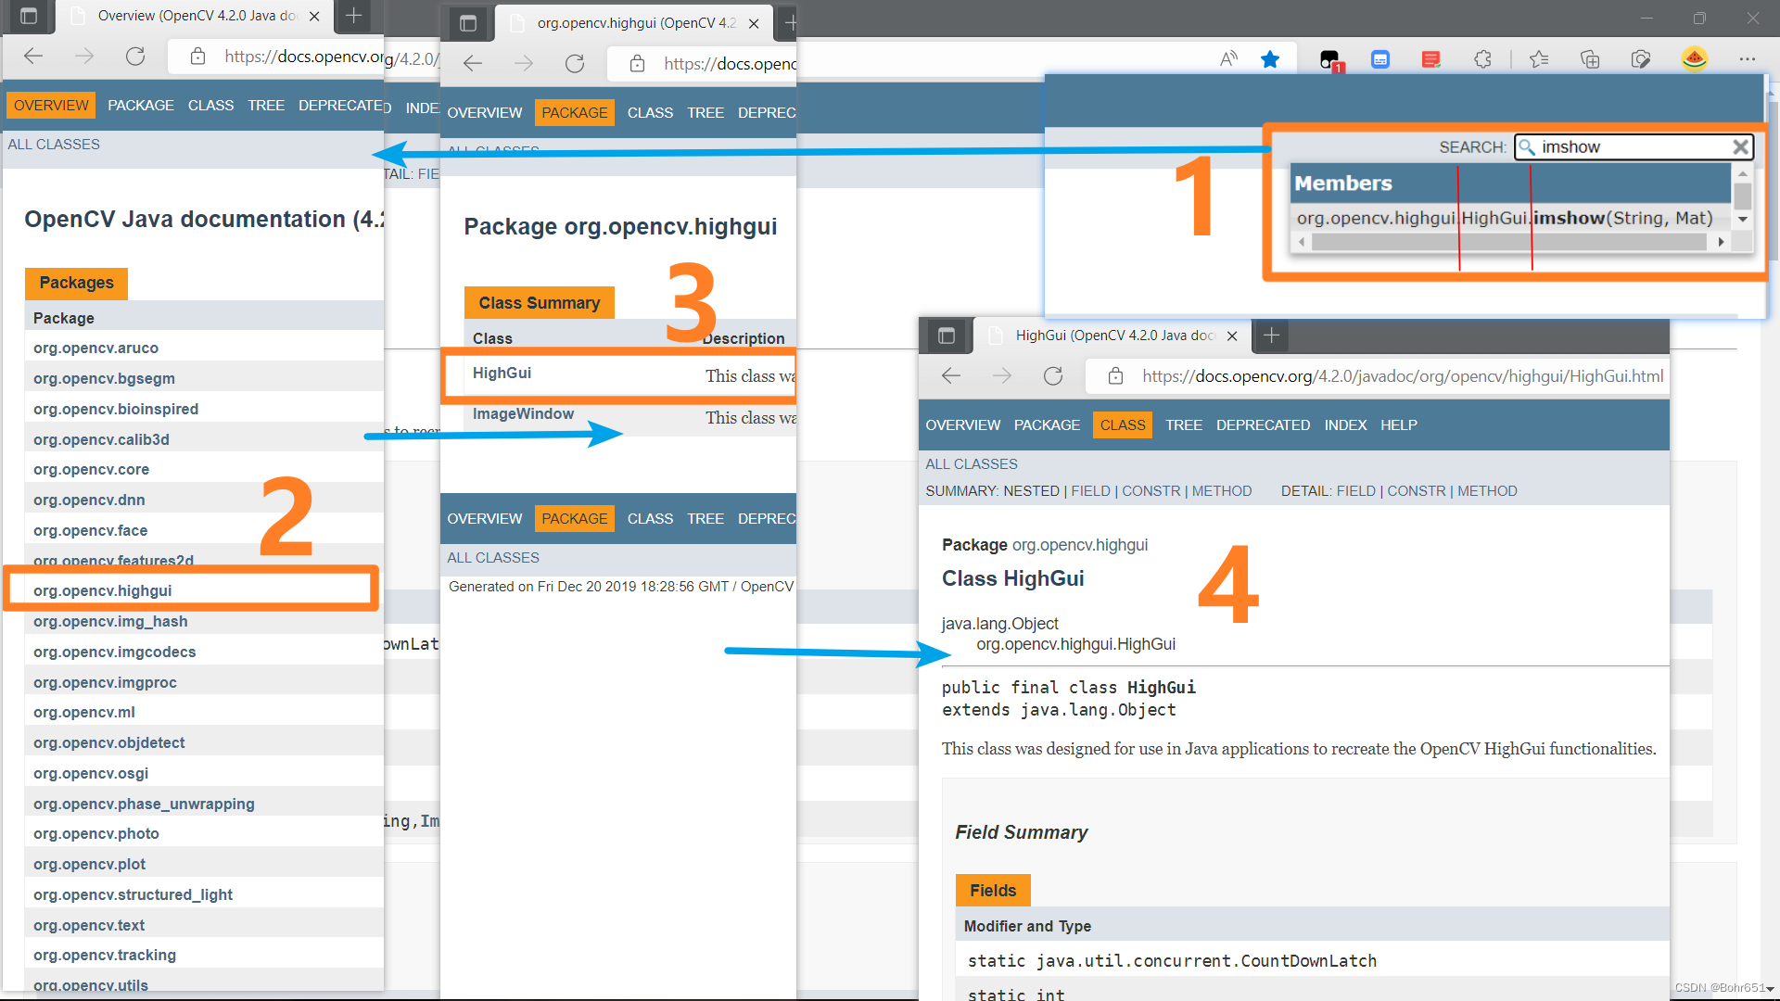The image size is (1780, 1001).
Task: Open org.opencv.imgproc package link
Action: coord(105,682)
